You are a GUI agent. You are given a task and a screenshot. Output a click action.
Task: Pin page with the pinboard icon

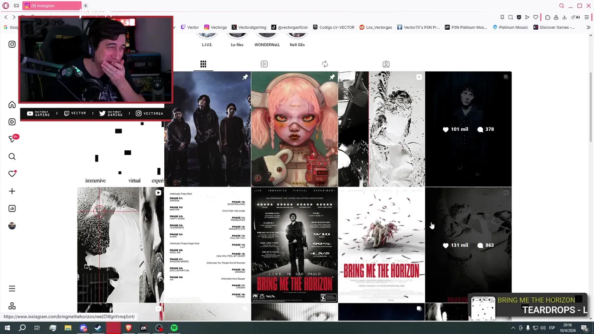[x=502, y=17]
